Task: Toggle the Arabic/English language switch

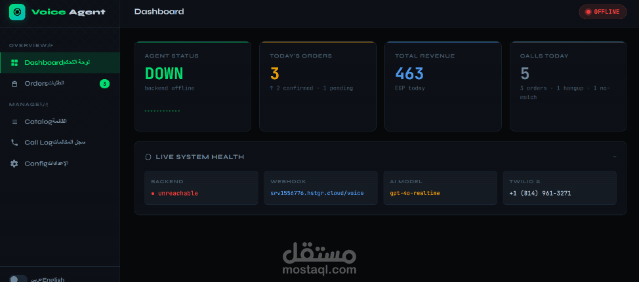Action: pyautogui.click(x=18, y=279)
